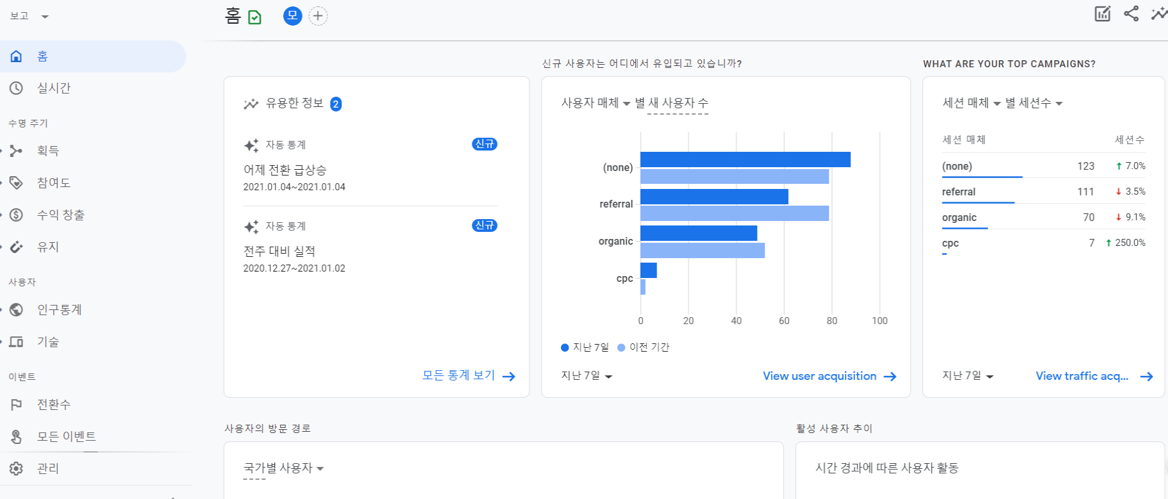
Task: Open the insights sparkle icon at top right
Action: point(1159,13)
